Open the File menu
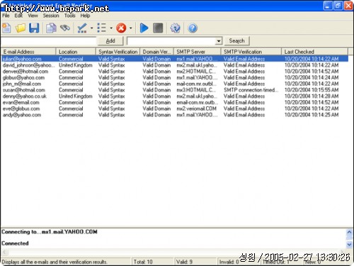 pyautogui.click(x=6, y=16)
